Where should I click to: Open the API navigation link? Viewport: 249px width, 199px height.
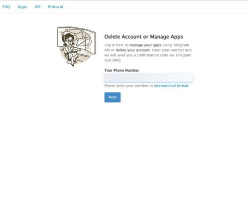[37, 6]
